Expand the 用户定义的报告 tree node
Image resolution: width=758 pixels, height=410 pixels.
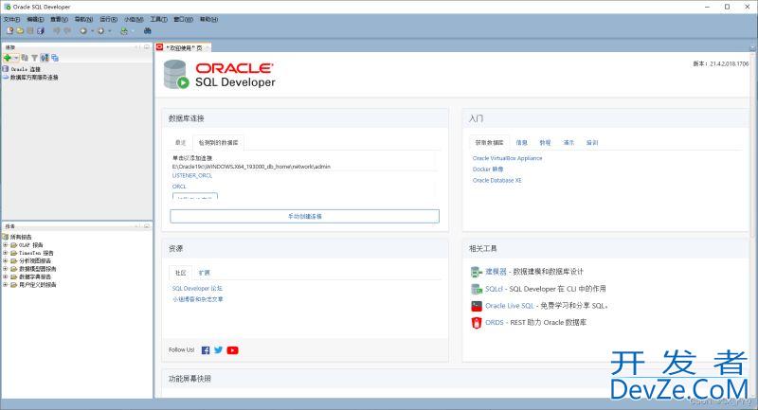[6, 284]
